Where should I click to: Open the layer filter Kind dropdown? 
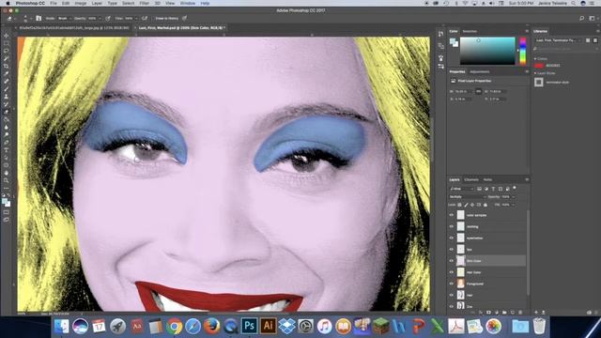461,189
